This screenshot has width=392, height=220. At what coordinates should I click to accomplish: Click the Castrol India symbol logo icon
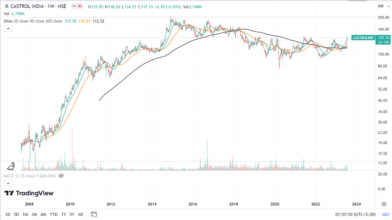[6, 6]
